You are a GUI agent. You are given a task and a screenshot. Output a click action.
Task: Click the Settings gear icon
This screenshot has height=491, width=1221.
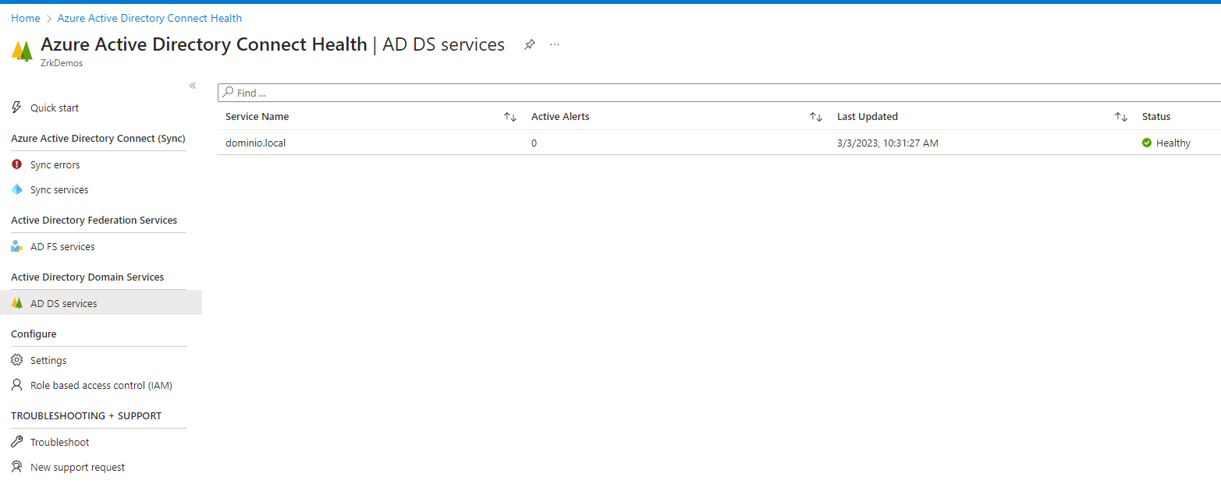pos(17,360)
